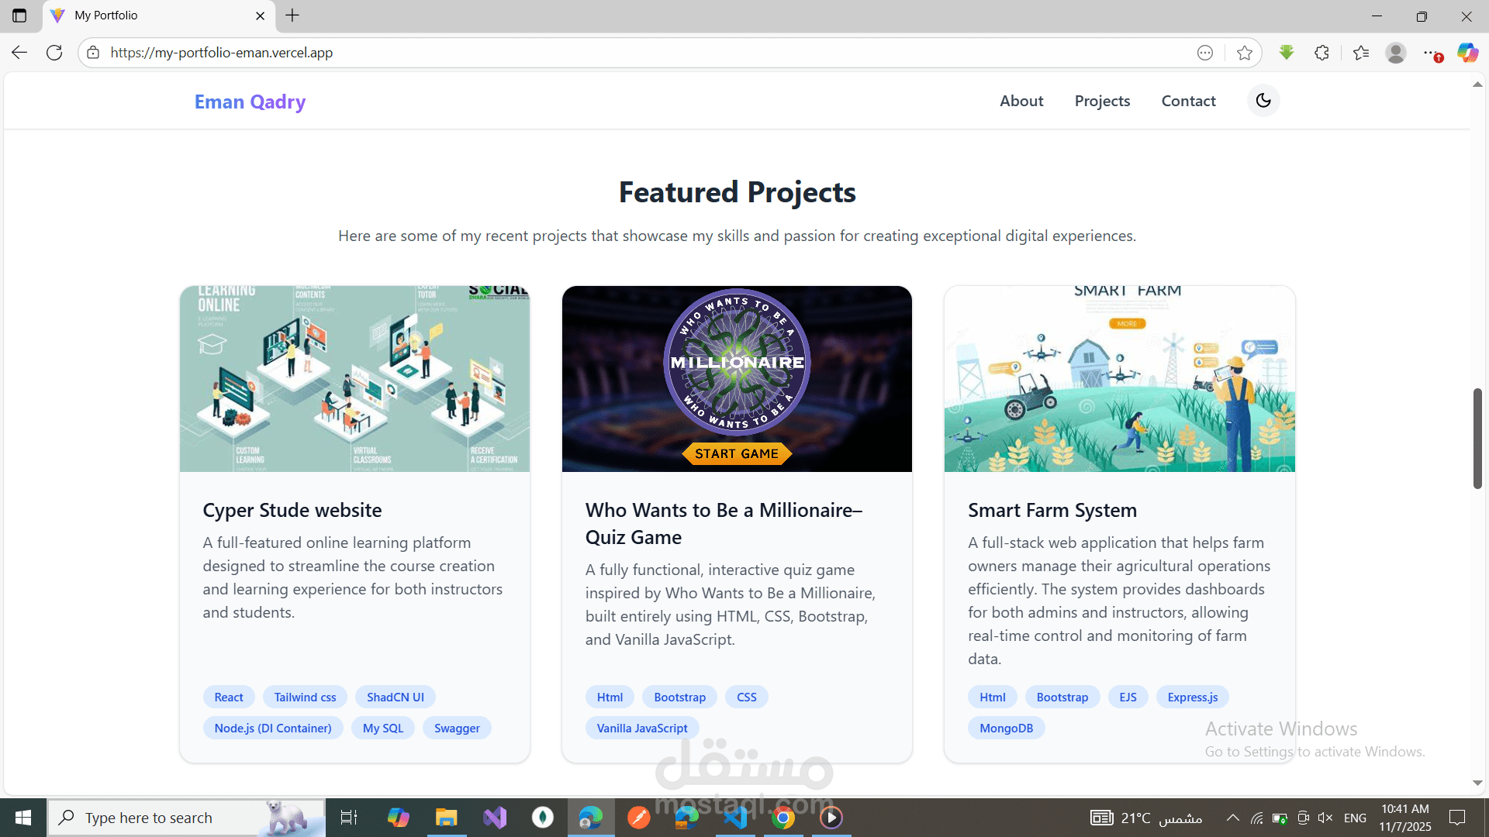The width and height of the screenshot is (1489, 837).
Task: Add page to favorites with star icon
Action: click(1245, 53)
